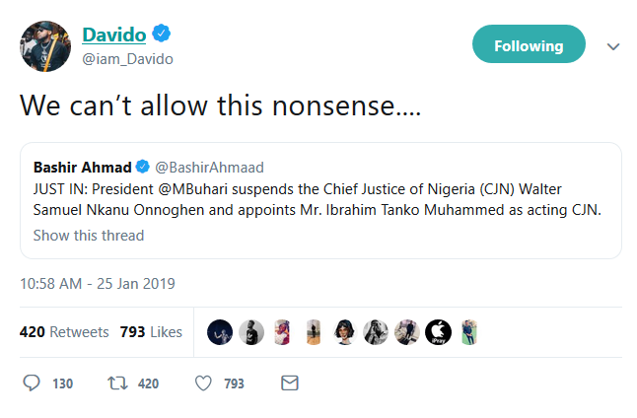Open the first dark blue liker avatar
Image resolution: width=637 pixels, height=418 pixels.
pos(221,332)
